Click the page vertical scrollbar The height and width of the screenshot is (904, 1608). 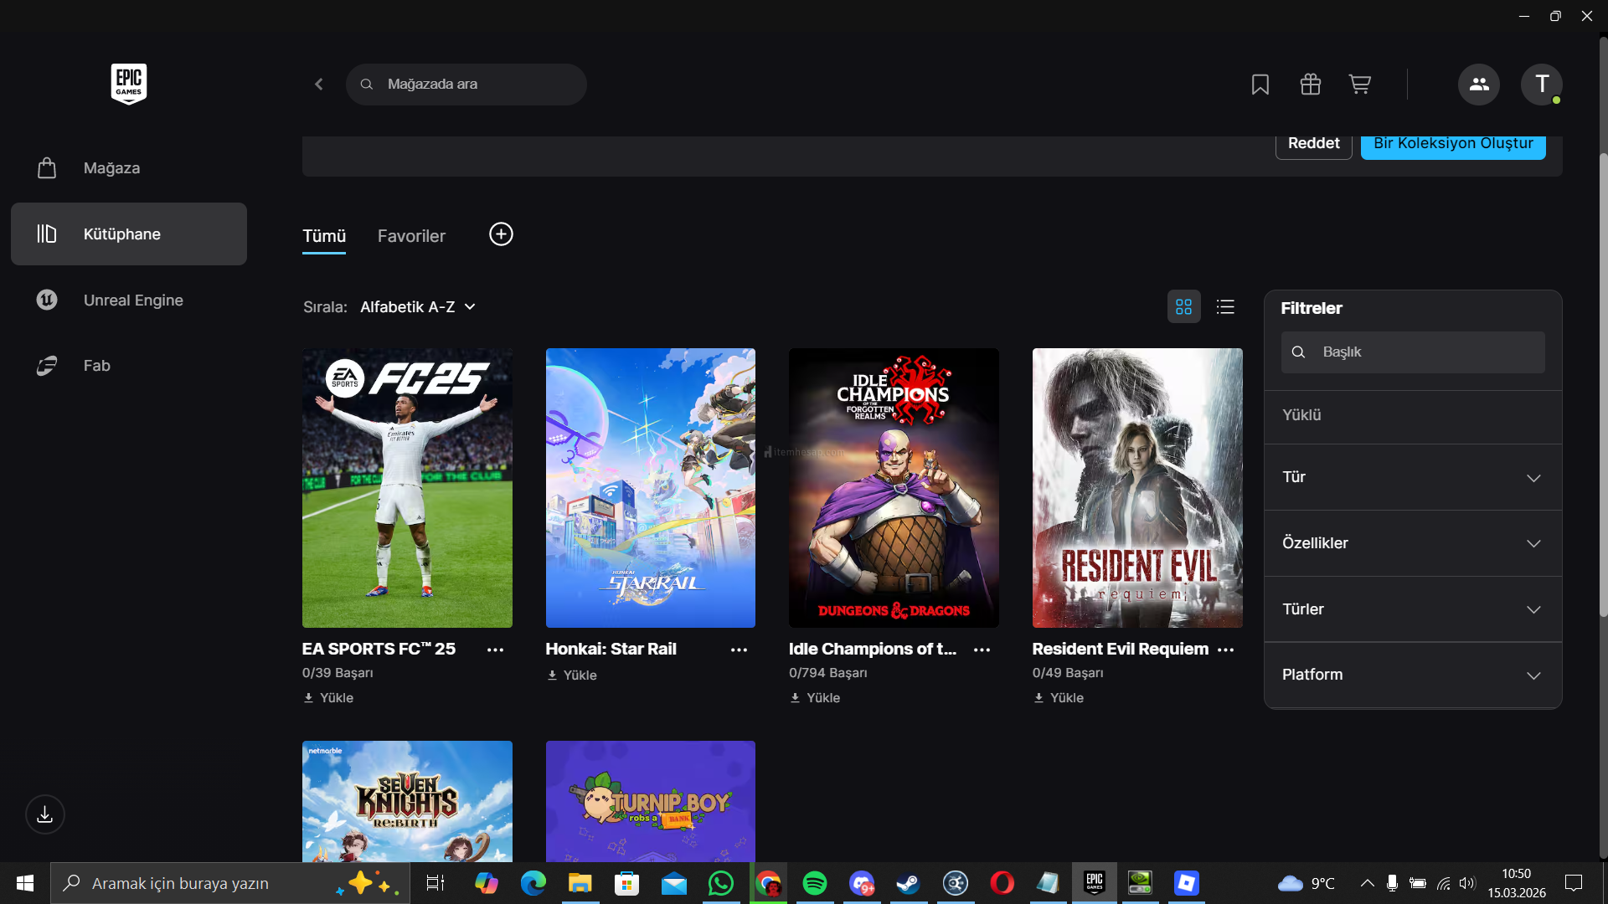1602,385
